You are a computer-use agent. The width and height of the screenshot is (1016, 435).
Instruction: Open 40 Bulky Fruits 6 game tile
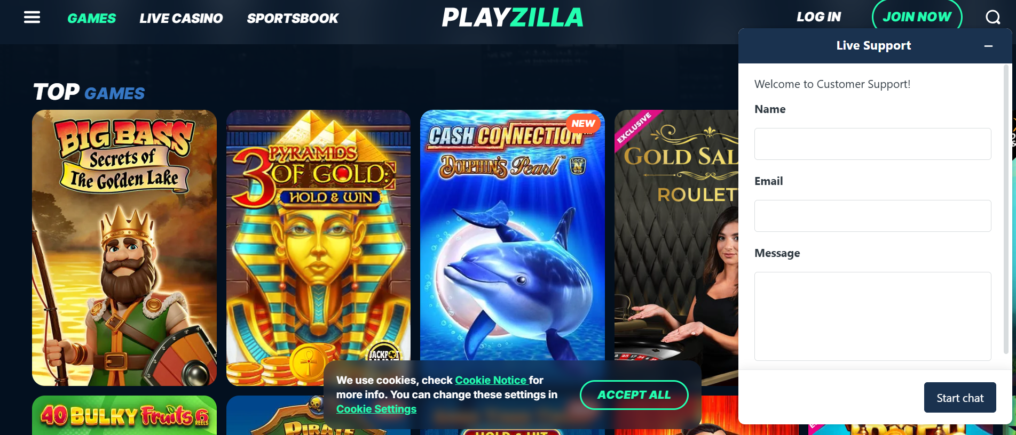point(124,415)
